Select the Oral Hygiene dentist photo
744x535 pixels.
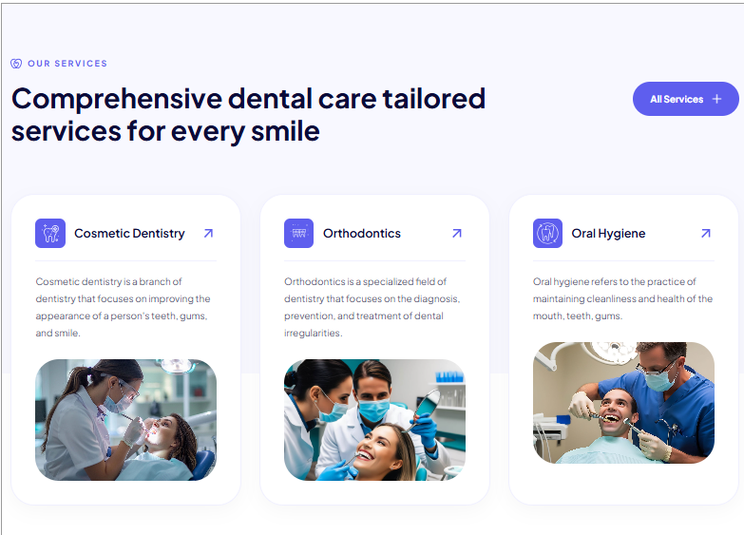pos(623,403)
